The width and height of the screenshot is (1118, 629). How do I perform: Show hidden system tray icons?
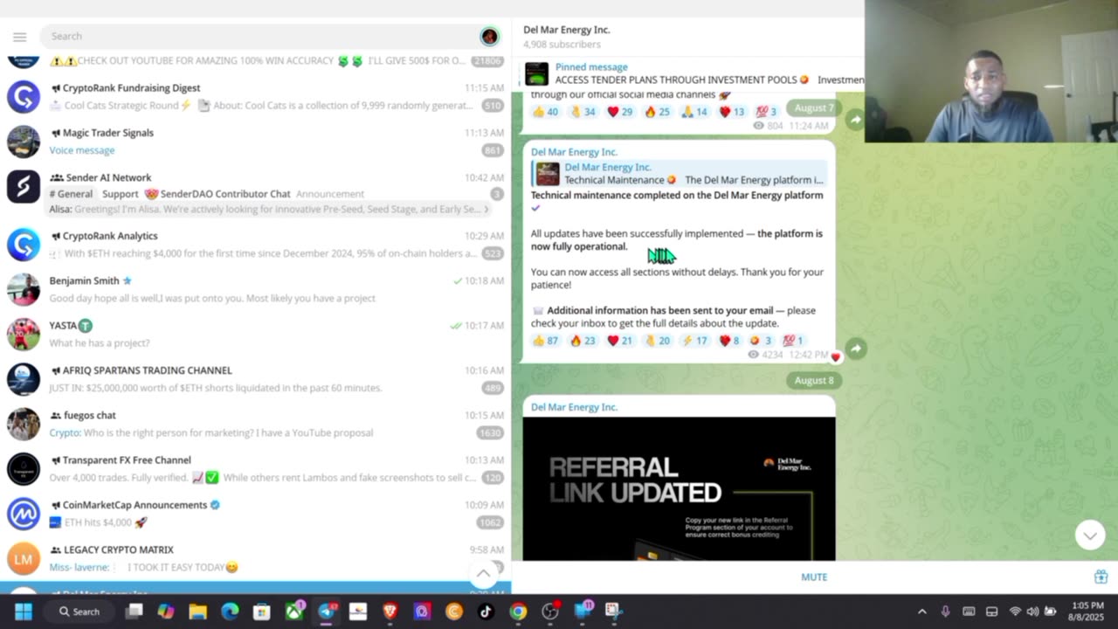pyautogui.click(x=921, y=612)
